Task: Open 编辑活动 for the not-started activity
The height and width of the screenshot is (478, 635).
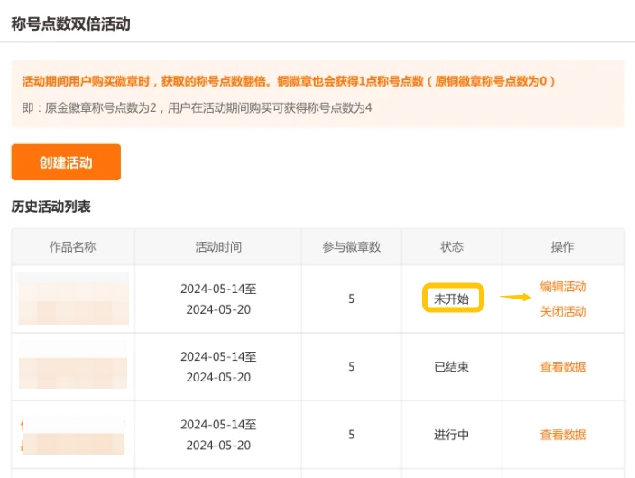Action: 563,287
